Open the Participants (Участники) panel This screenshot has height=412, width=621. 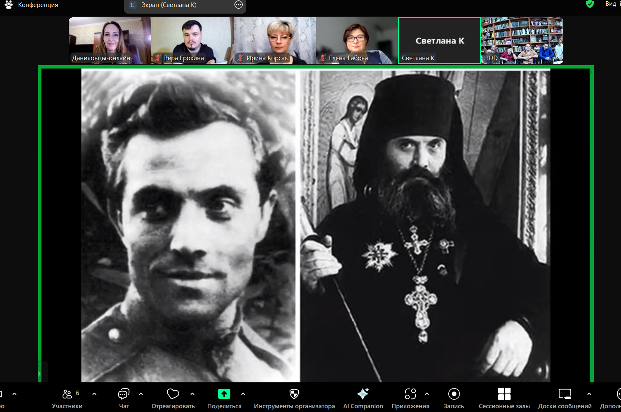click(67, 395)
